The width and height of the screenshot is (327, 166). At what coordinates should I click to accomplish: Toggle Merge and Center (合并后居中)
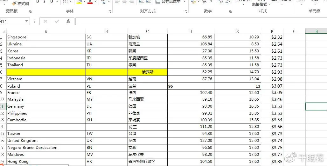[x=168, y=2]
